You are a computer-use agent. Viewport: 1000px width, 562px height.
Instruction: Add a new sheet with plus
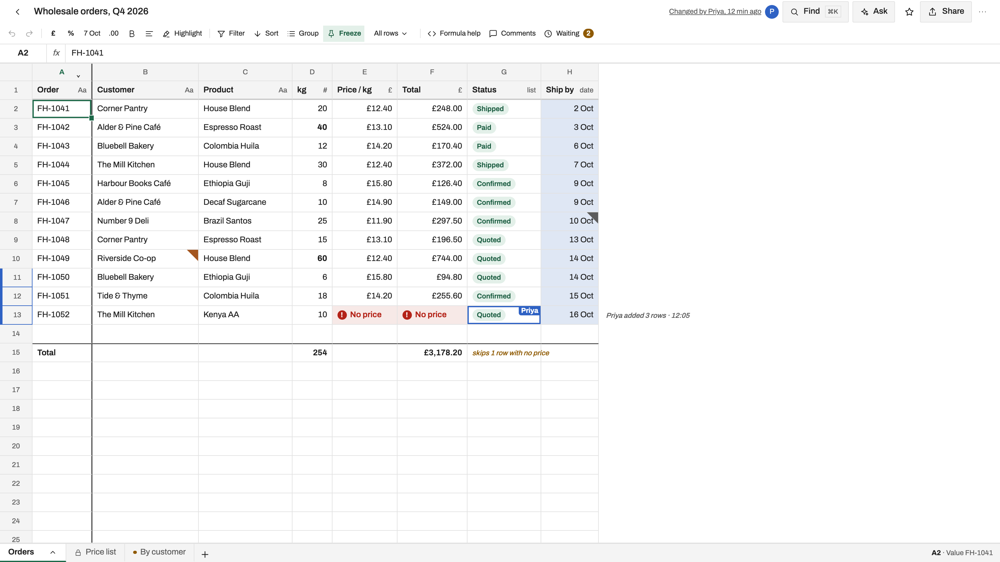205,554
